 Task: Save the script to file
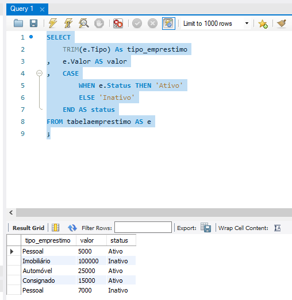[33, 24]
